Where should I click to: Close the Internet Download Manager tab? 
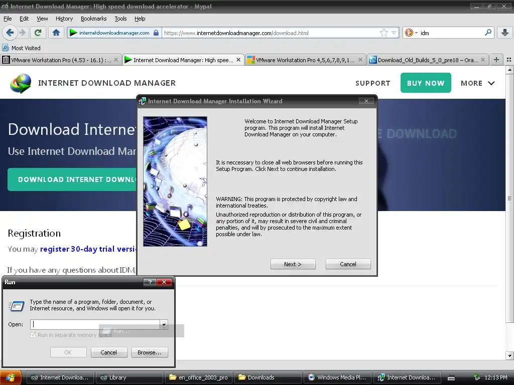coord(238,60)
